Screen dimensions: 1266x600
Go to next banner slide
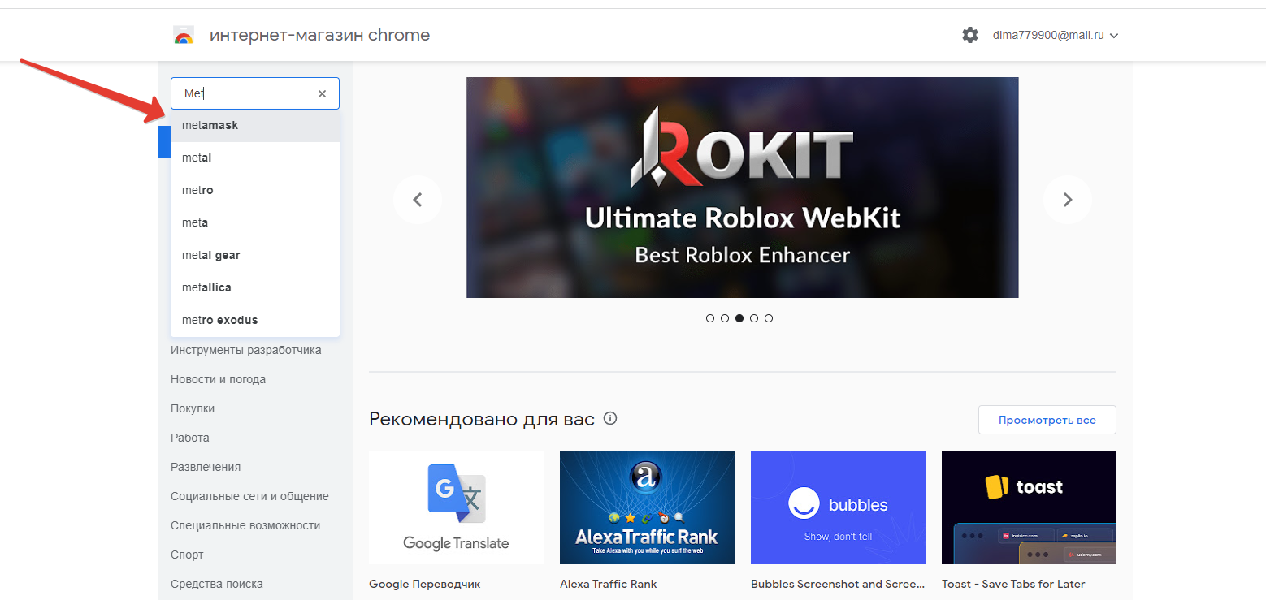click(1068, 200)
